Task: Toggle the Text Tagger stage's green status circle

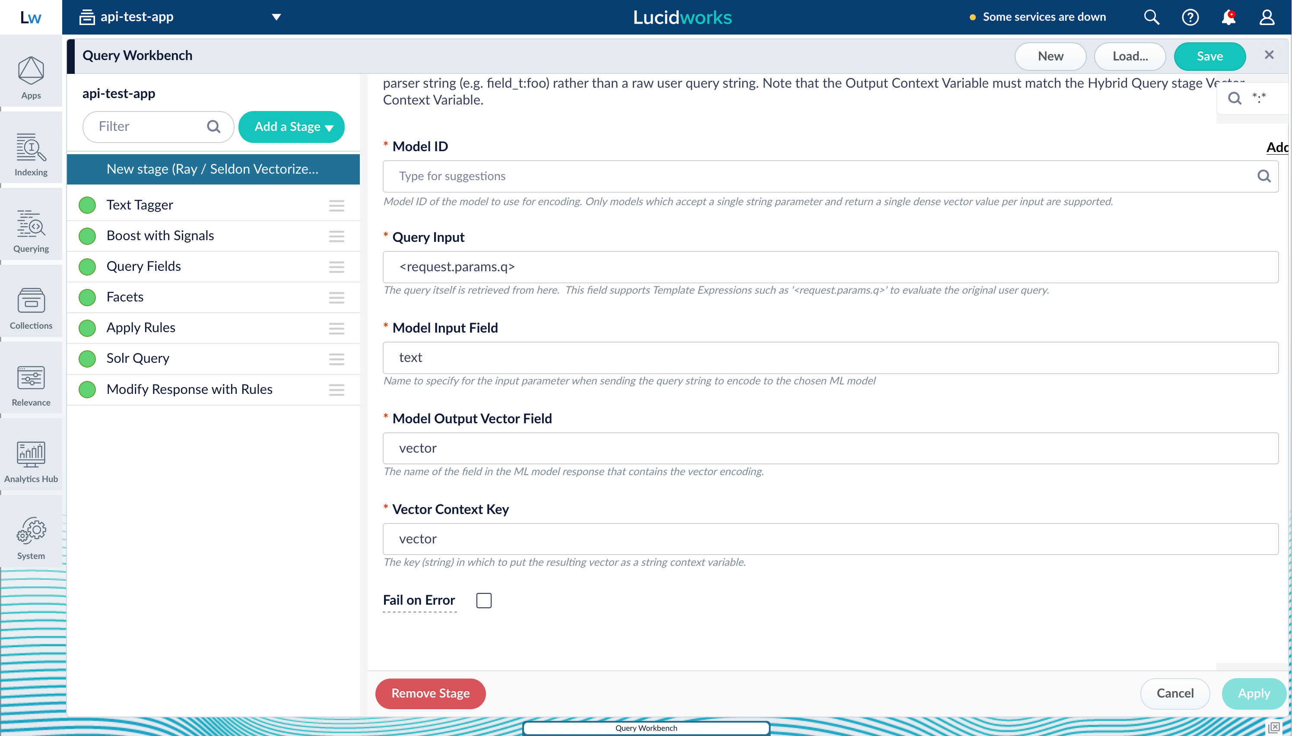Action: [x=87, y=205]
